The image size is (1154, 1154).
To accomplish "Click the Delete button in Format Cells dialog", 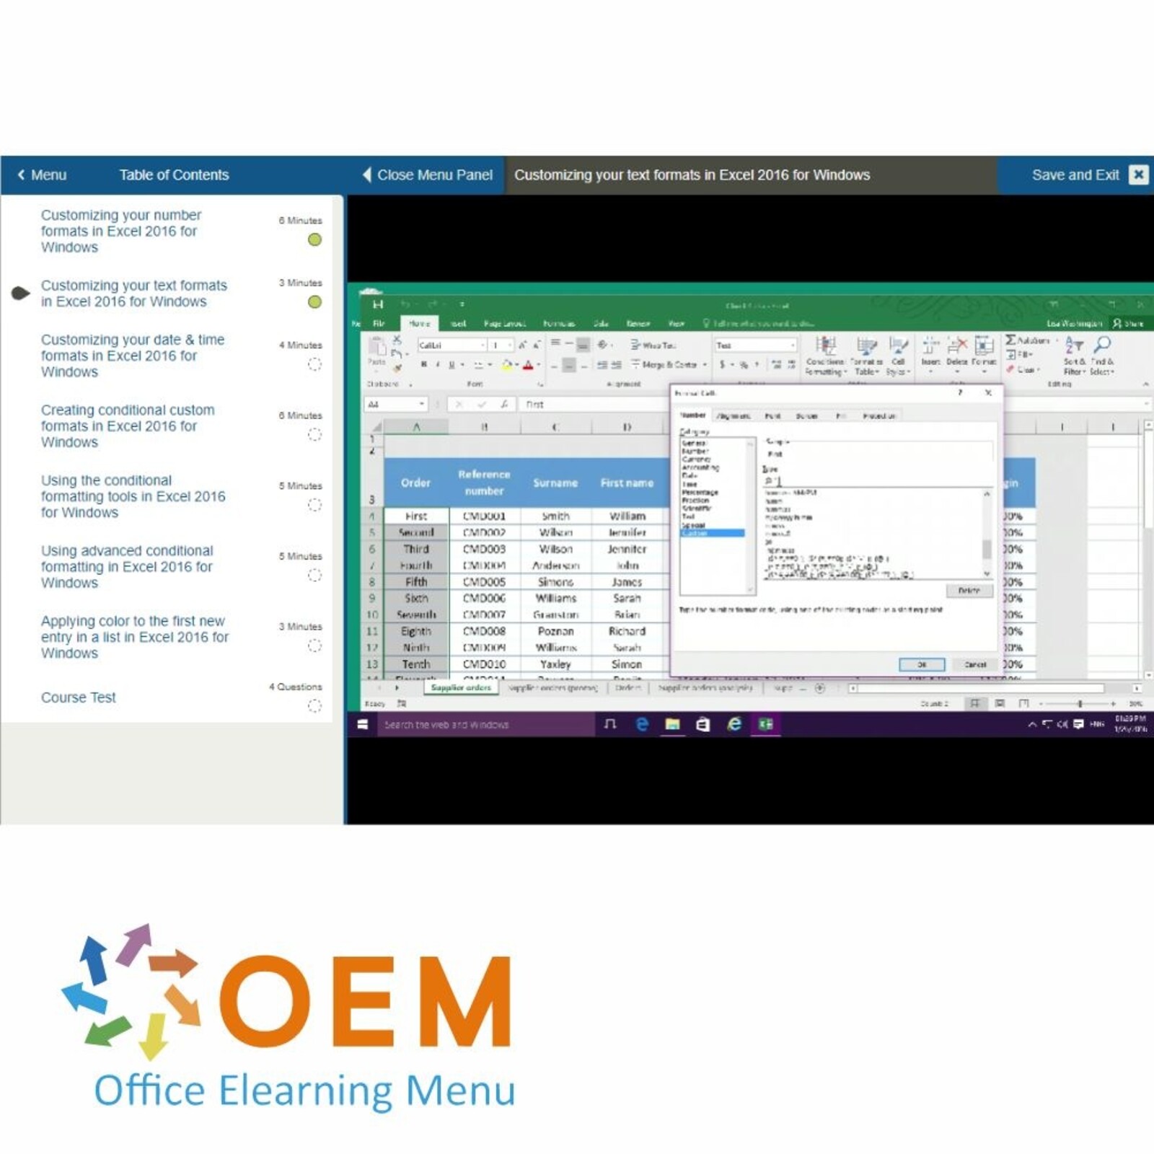I will (x=969, y=591).
